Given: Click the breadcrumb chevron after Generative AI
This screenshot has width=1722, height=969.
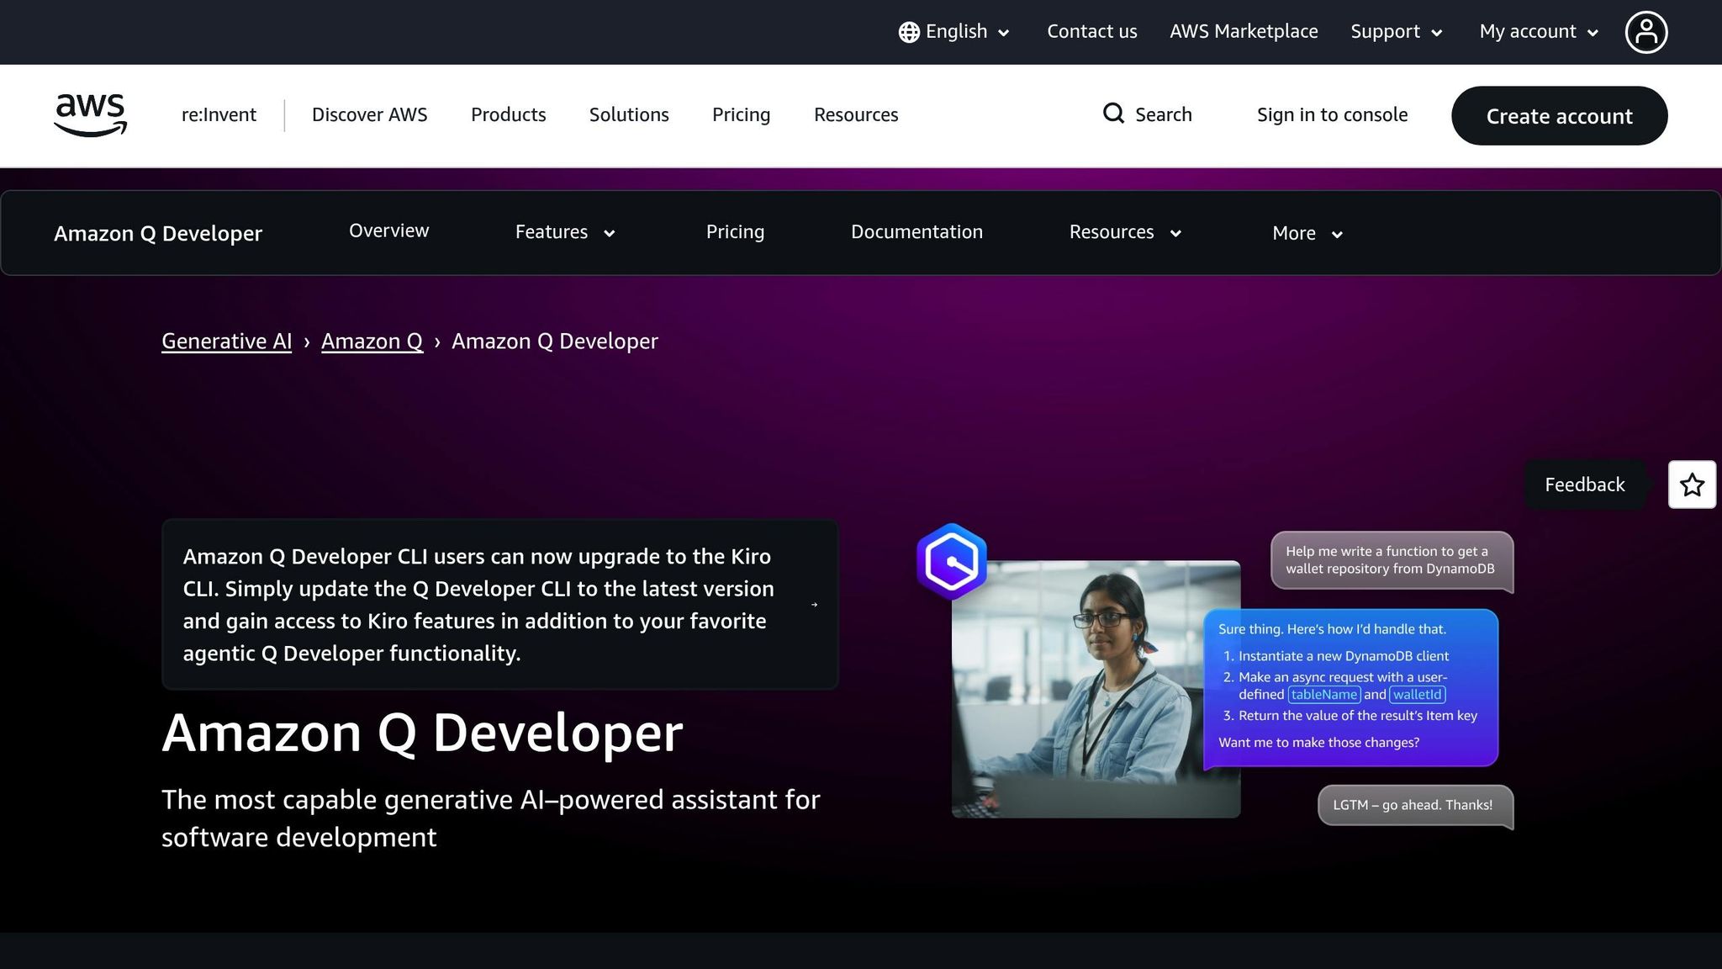Looking at the screenshot, I should coord(306,342).
